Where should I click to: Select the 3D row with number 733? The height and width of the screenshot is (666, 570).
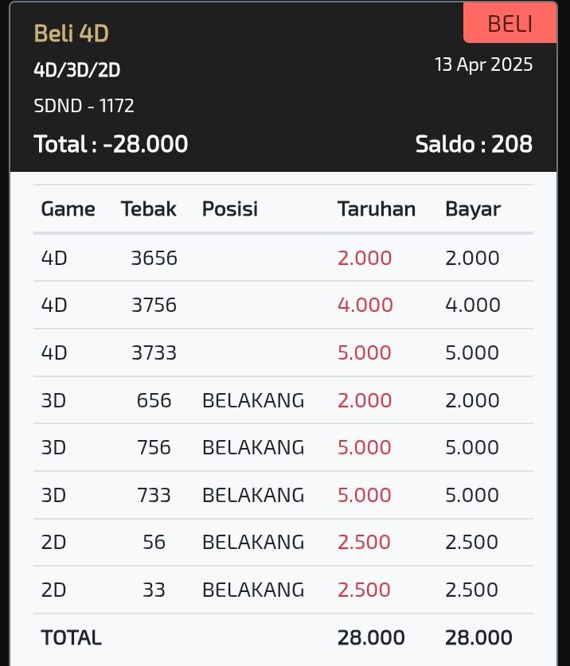[x=283, y=495]
